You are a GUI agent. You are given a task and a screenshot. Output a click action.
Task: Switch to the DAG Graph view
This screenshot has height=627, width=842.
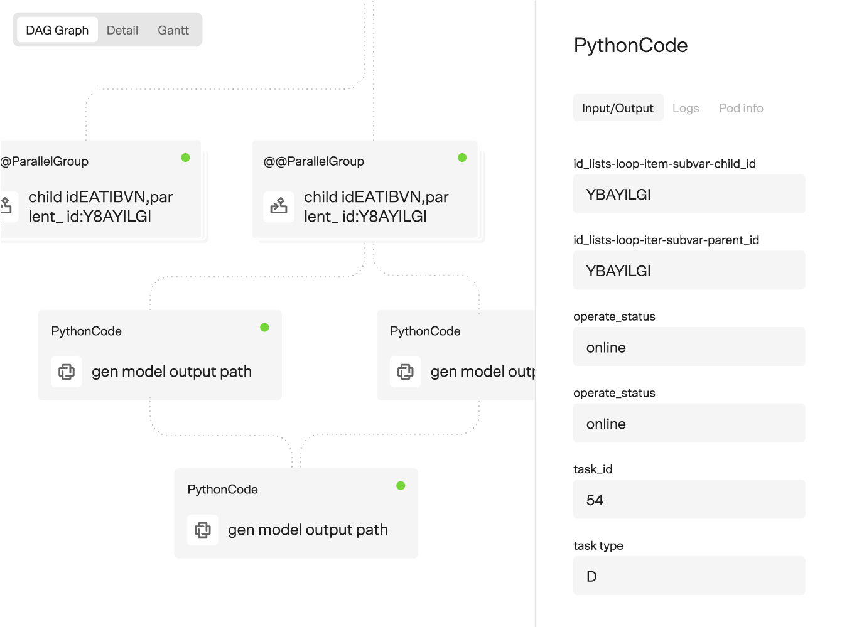pos(57,30)
